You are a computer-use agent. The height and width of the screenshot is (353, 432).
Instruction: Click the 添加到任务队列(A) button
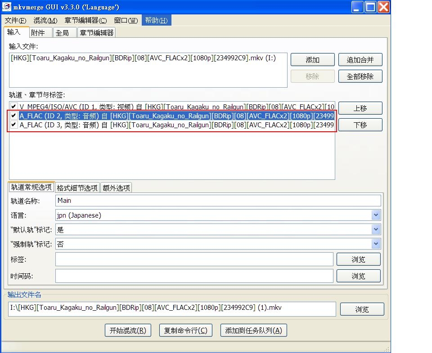253,331
